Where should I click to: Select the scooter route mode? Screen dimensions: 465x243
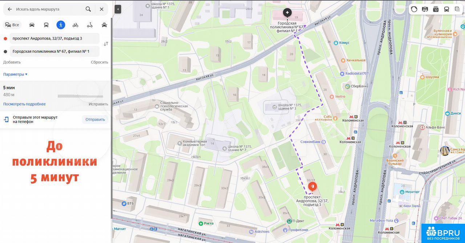(90, 25)
